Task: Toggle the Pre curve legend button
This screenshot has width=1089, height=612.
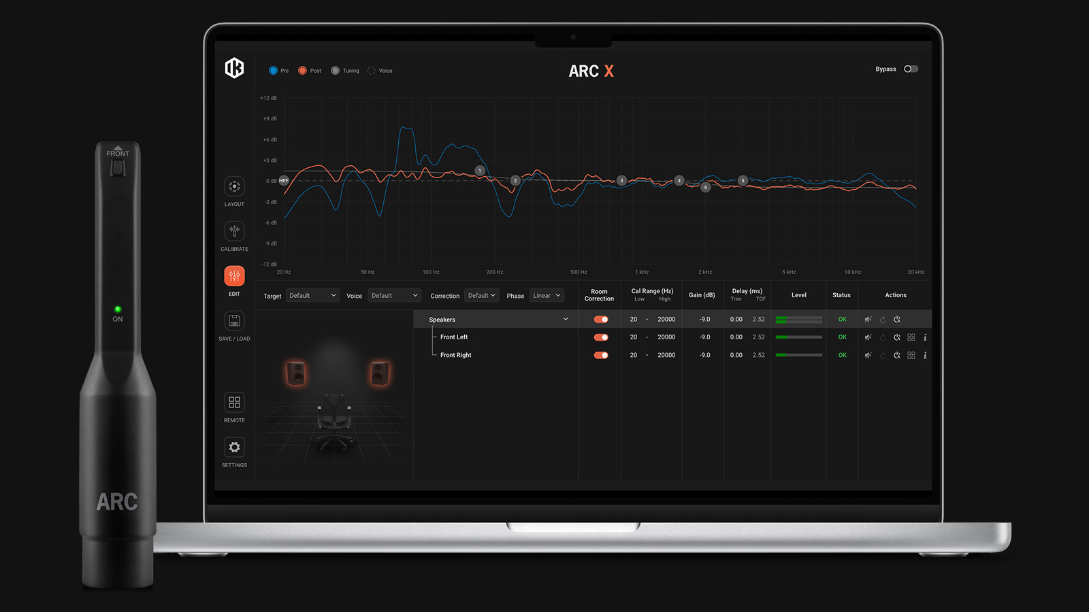Action: pyautogui.click(x=274, y=71)
